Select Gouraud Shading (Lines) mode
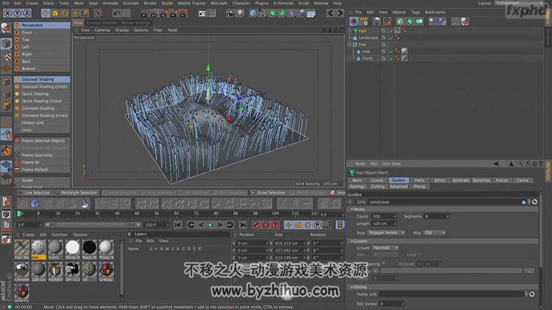552x310 pixels. click(x=42, y=86)
